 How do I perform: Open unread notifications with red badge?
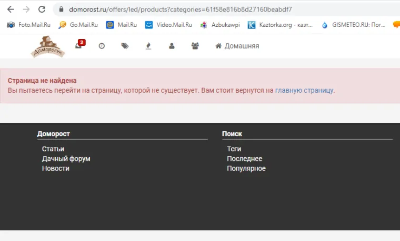[79, 46]
